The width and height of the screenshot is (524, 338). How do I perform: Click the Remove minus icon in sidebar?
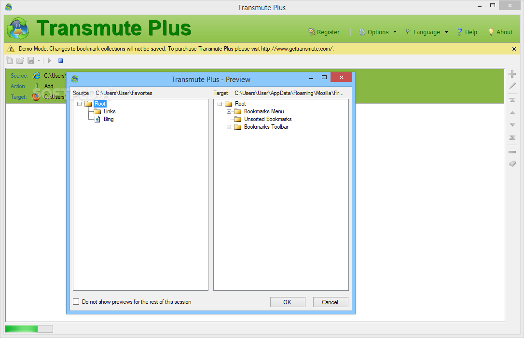pyautogui.click(x=512, y=152)
